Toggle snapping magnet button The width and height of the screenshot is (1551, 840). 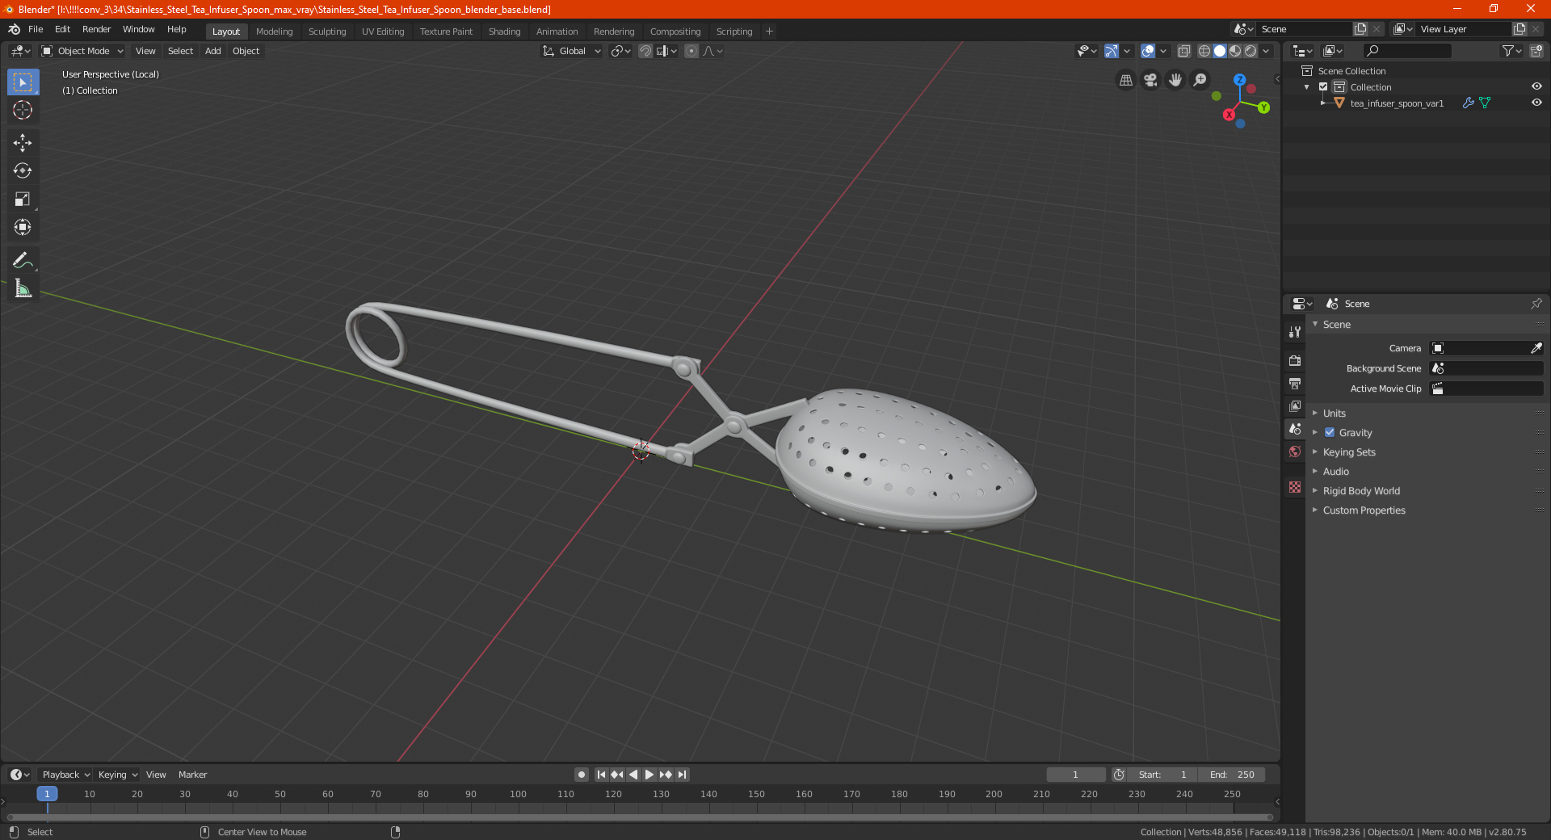(x=645, y=51)
